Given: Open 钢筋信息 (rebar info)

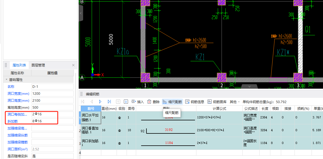Looking at the screenshot, I should [x=195, y=102].
